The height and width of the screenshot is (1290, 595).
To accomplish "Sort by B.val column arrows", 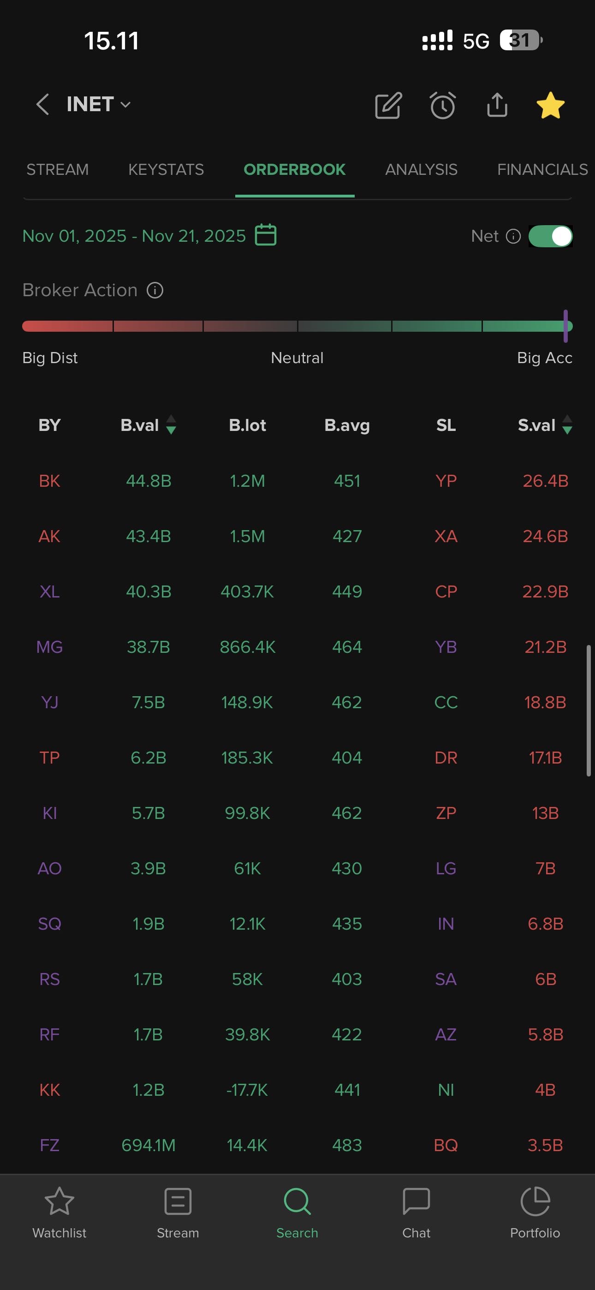I will [171, 424].
